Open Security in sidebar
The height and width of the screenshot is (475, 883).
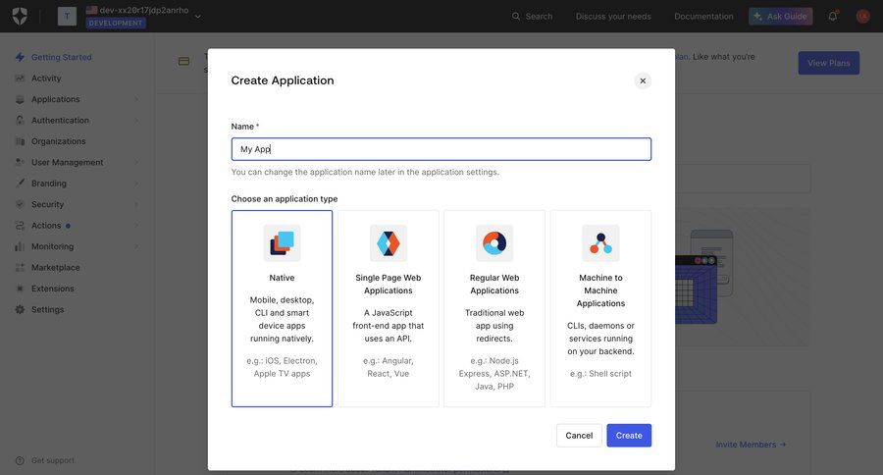(x=47, y=204)
